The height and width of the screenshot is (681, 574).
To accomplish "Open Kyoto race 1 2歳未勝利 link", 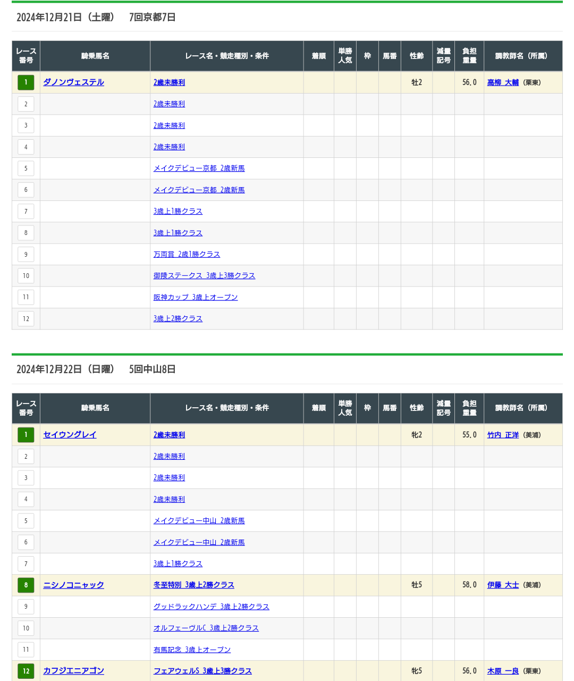I will pos(169,82).
